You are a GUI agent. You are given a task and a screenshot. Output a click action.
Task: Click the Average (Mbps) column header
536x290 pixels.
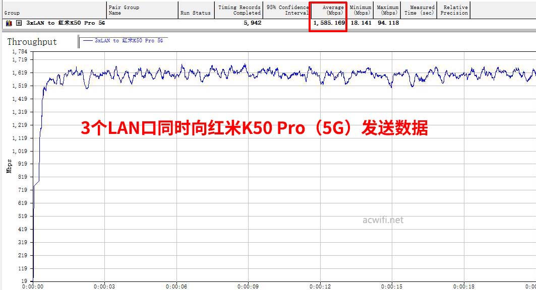click(x=329, y=10)
